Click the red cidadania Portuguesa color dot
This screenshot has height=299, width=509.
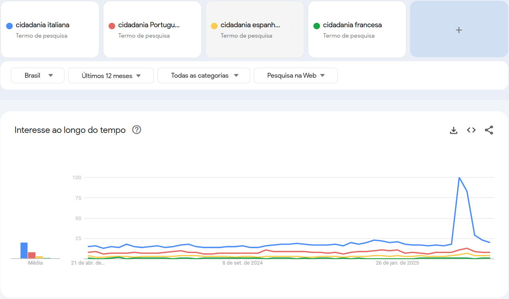111,26
